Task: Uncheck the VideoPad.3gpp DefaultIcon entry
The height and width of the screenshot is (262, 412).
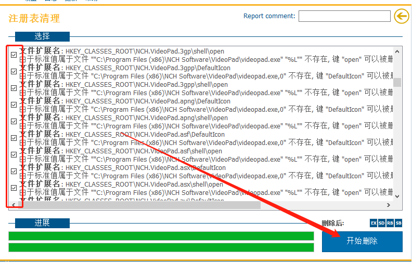Action: pyautogui.click(x=14, y=71)
